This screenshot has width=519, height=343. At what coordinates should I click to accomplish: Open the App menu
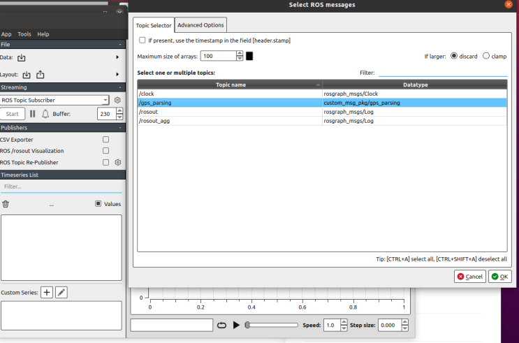pyautogui.click(x=6, y=34)
